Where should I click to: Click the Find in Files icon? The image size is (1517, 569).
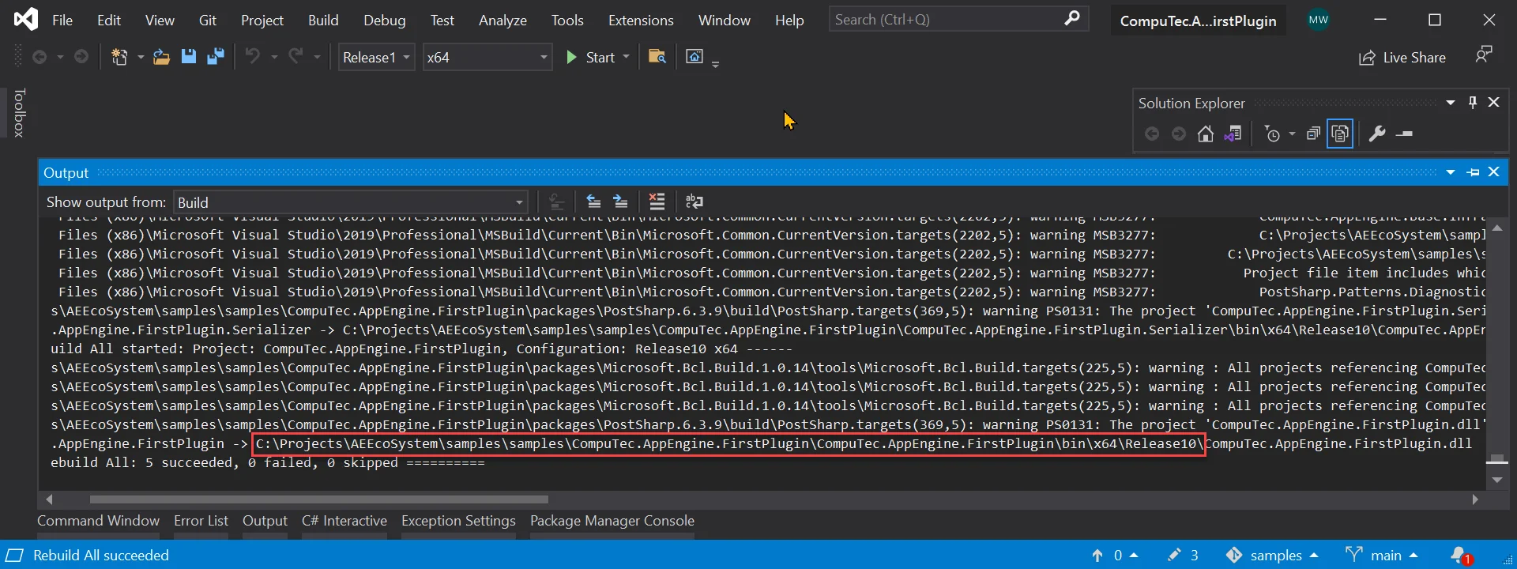657,57
